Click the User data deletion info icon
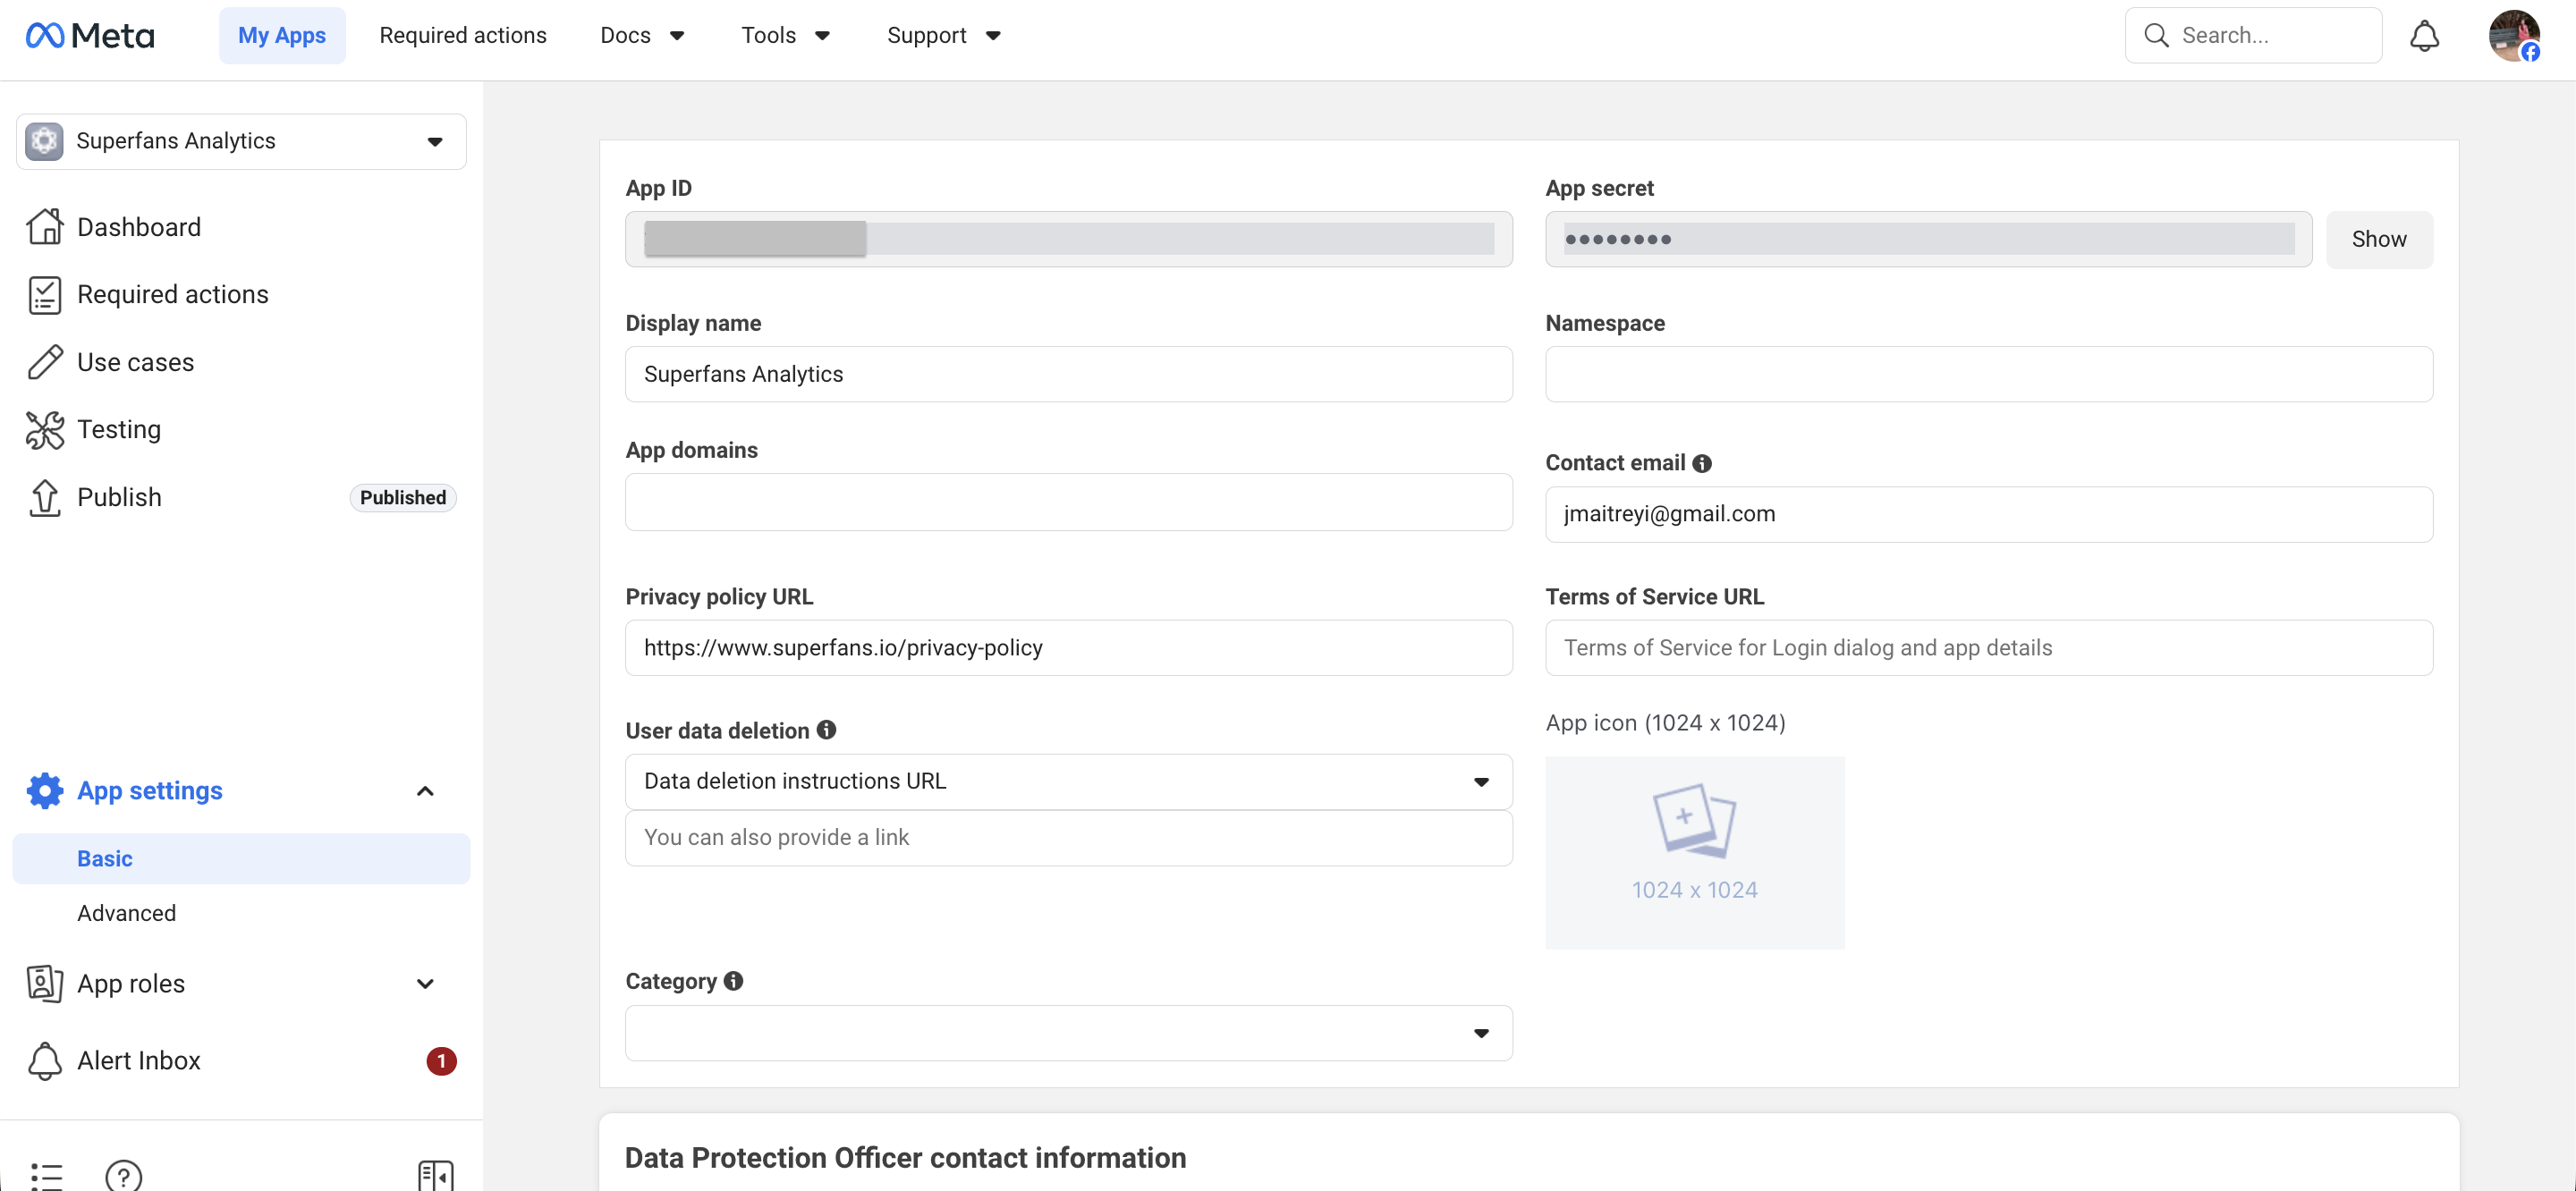 click(x=826, y=730)
